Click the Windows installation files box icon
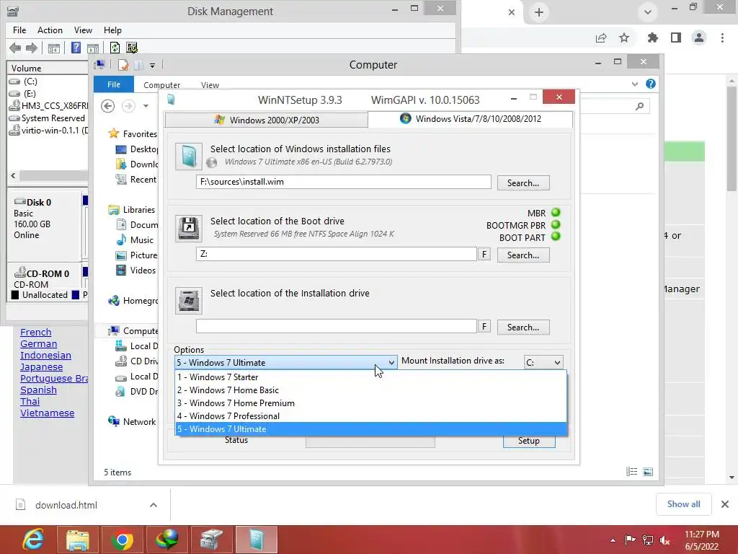Image resolution: width=738 pixels, height=554 pixels. [189, 157]
